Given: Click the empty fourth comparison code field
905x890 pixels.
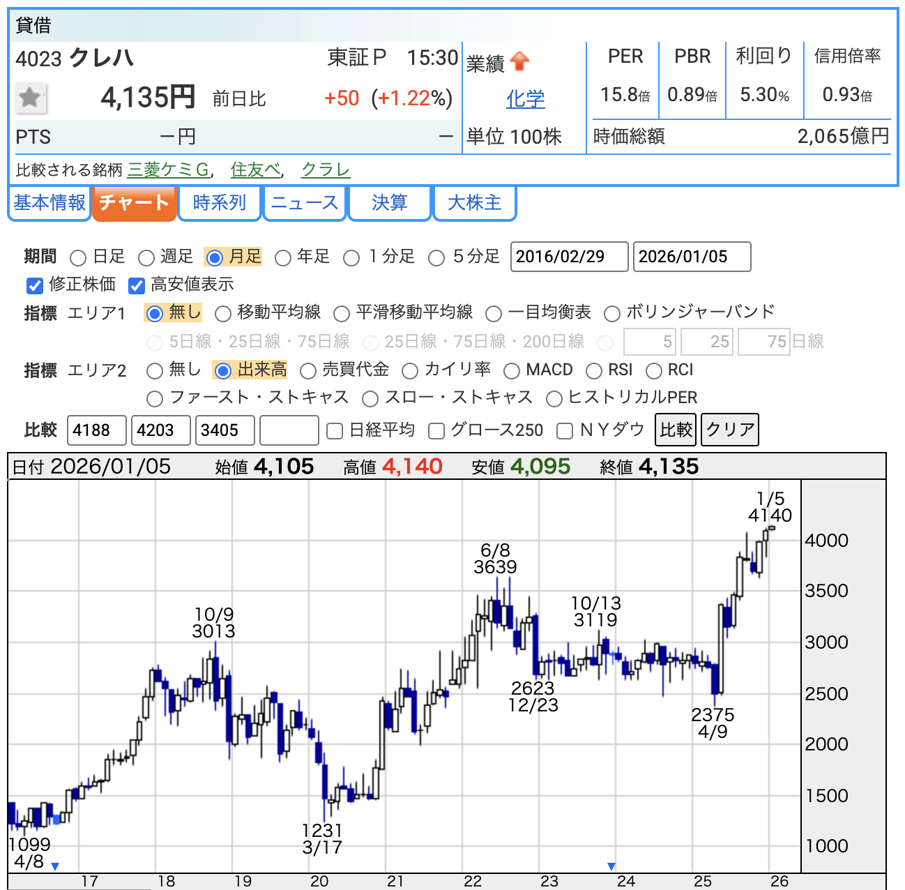Looking at the screenshot, I should (289, 430).
